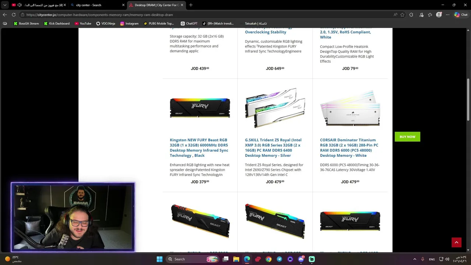Close the city center - Search tab

(123, 5)
